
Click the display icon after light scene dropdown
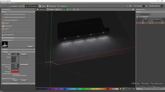(x=146, y=6)
